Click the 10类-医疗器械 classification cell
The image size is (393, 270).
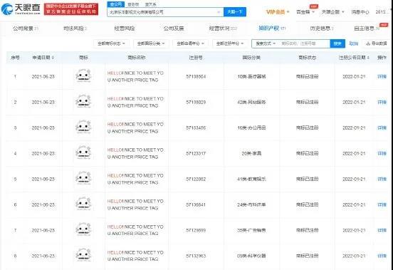(x=251, y=76)
